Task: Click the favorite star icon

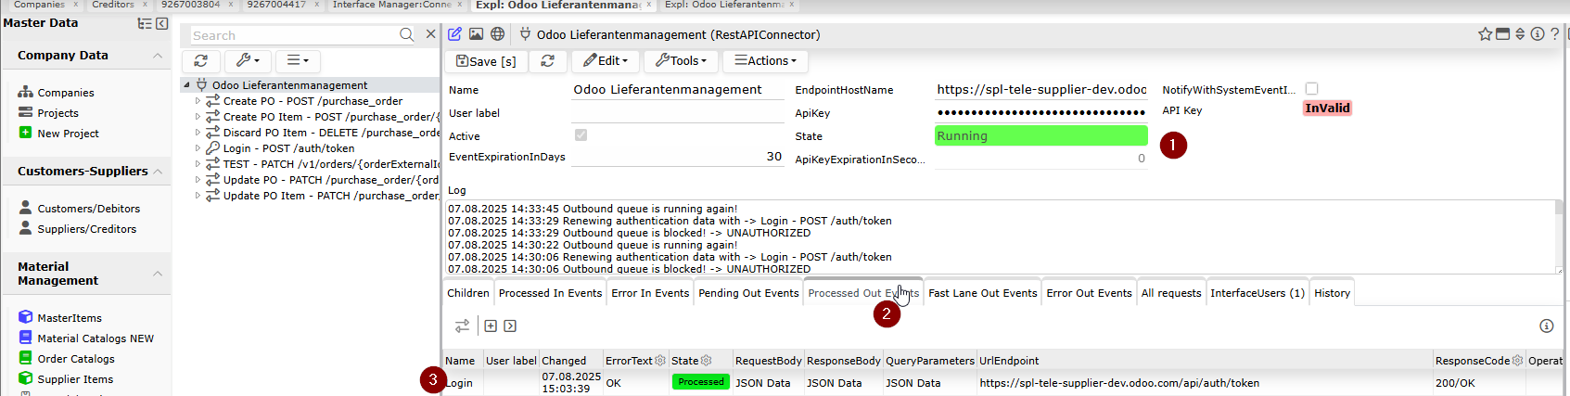Action: coord(1485,34)
